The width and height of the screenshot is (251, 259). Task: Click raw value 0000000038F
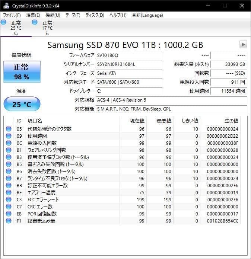(x=223, y=143)
